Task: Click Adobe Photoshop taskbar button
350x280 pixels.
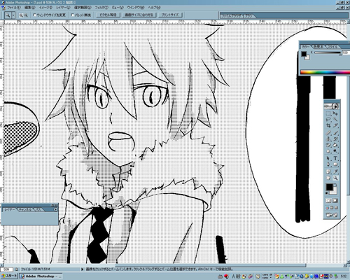Action: 41,276
